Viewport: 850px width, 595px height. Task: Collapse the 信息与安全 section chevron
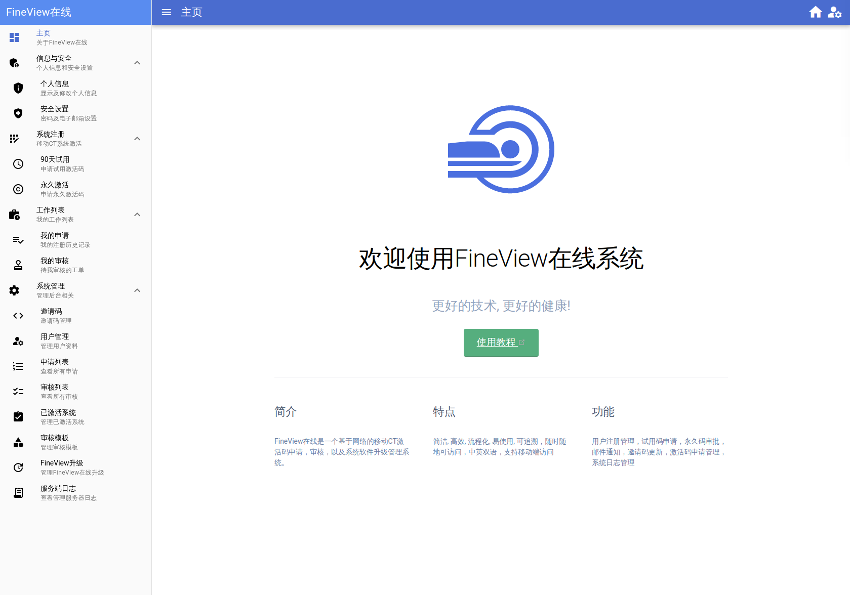pos(137,63)
